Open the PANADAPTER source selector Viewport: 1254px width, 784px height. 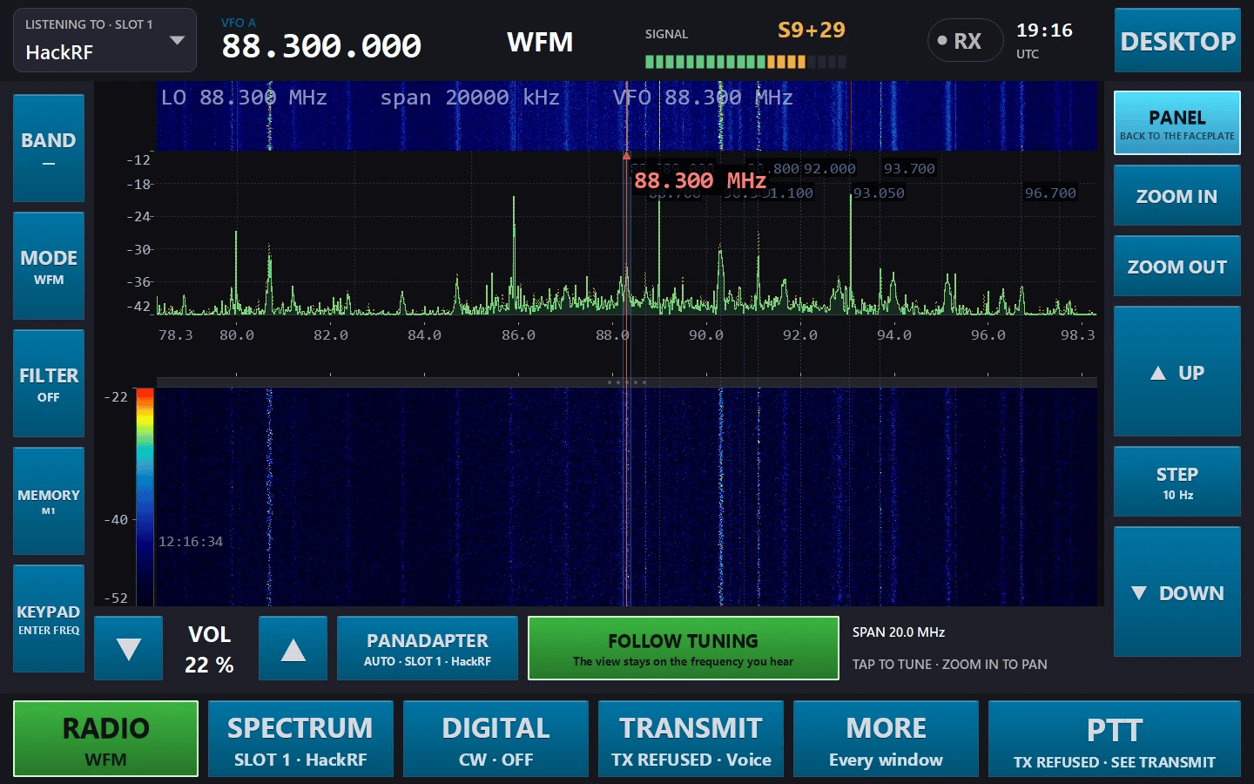tap(428, 648)
